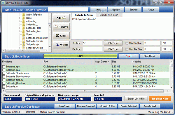Click the Softpedia_files folder icon
This screenshot has height=115, width=175.
pos(23,31)
